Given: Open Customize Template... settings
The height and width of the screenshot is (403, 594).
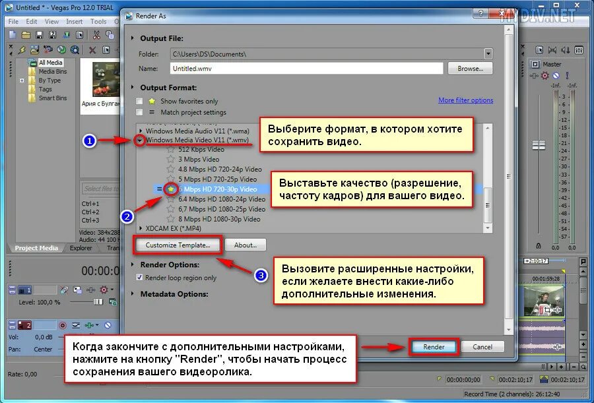Looking at the screenshot, I should point(178,245).
